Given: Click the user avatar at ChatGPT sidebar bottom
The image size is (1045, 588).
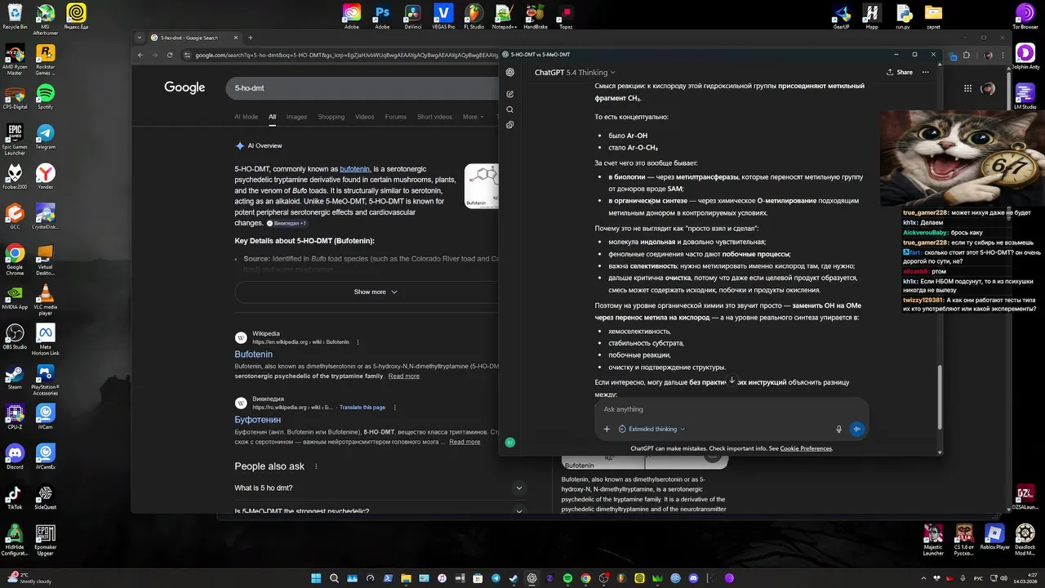Looking at the screenshot, I should [510, 442].
